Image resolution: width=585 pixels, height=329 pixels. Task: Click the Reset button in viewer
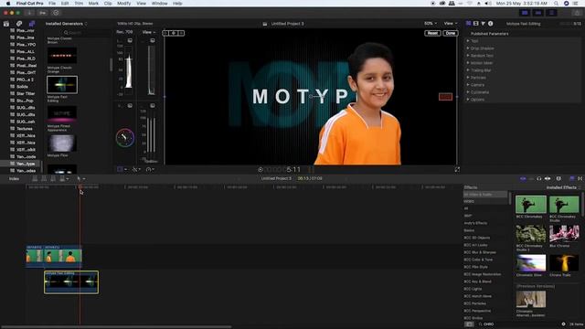(432, 33)
